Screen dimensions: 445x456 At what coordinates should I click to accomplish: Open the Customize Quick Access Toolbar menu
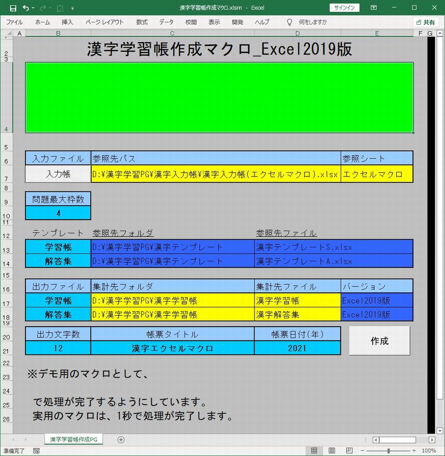[72, 8]
